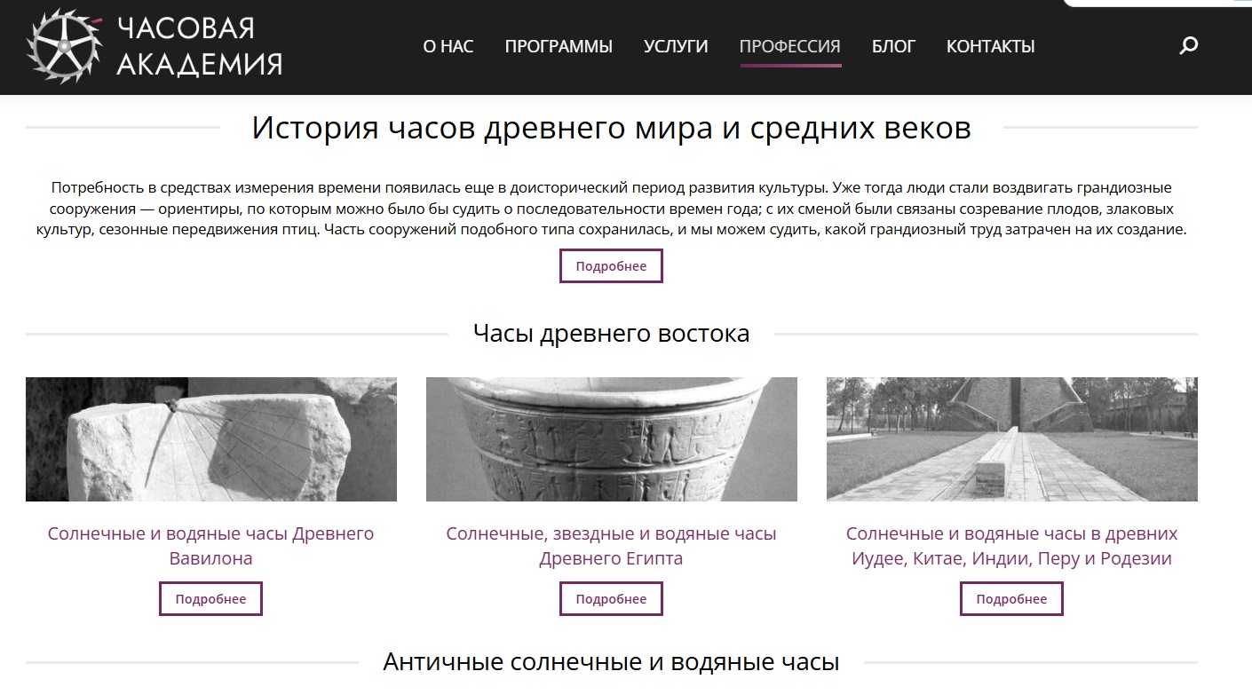Click the Часы древнего востока section heading
Viewport: 1252px width, 695px height.
click(x=611, y=334)
